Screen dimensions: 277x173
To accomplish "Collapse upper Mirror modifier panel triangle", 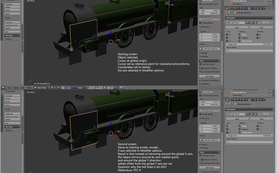I will 227,23.
